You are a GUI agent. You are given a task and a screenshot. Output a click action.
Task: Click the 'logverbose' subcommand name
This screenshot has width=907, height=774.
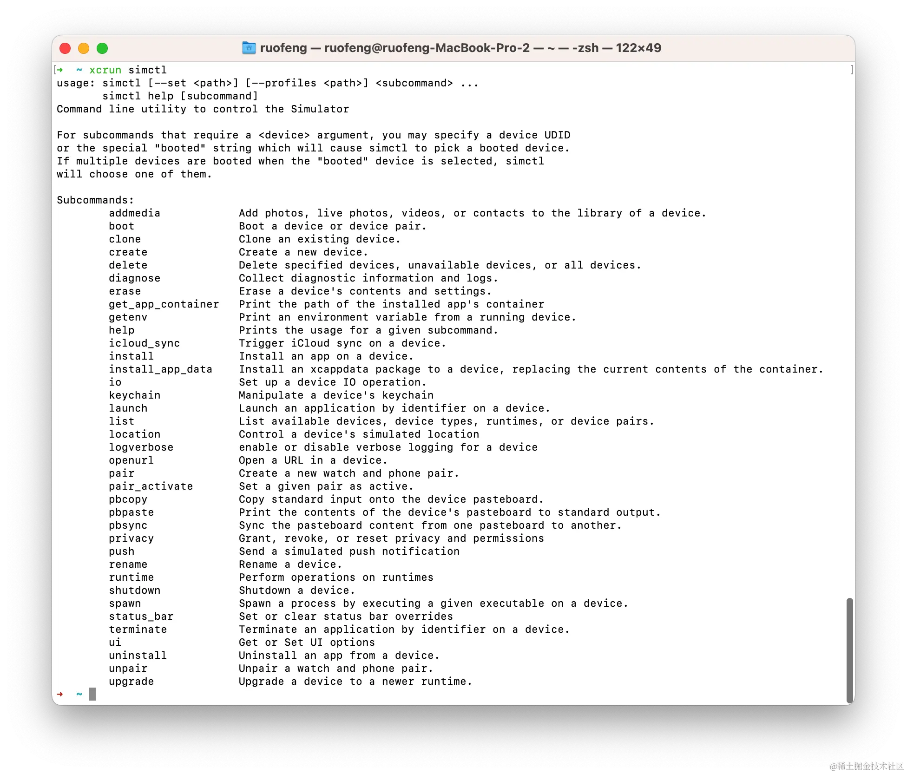click(x=141, y=447)
